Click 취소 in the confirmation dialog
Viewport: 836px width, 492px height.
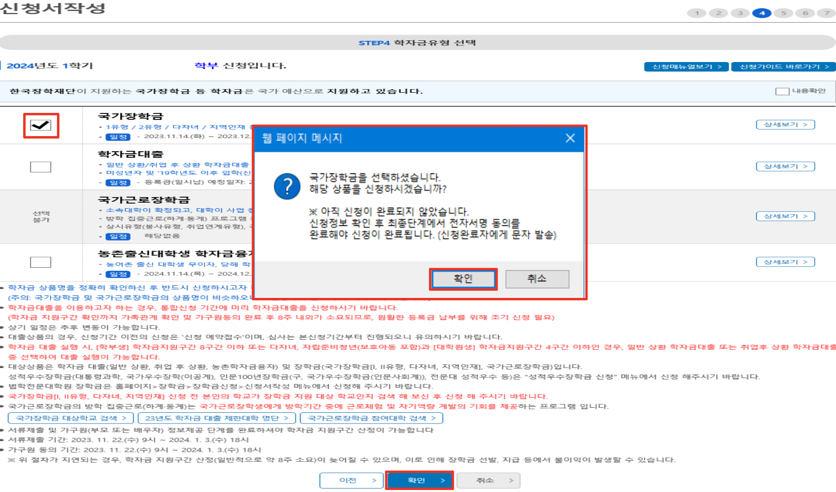coord(537,279)
